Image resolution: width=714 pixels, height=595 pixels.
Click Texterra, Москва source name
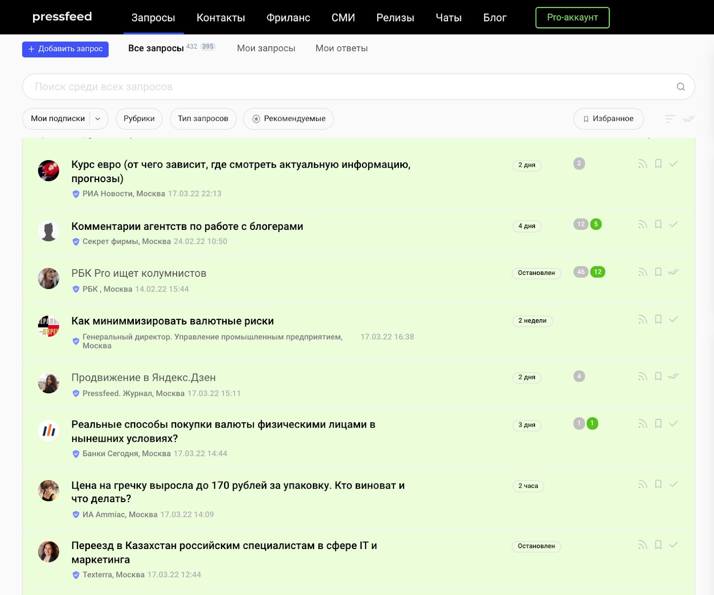113,575
